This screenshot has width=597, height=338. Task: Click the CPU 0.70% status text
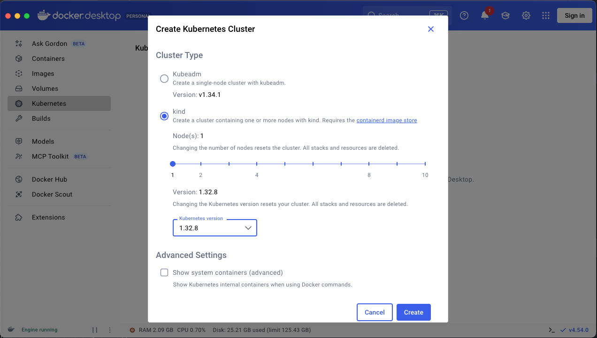[x=191, y=330]
